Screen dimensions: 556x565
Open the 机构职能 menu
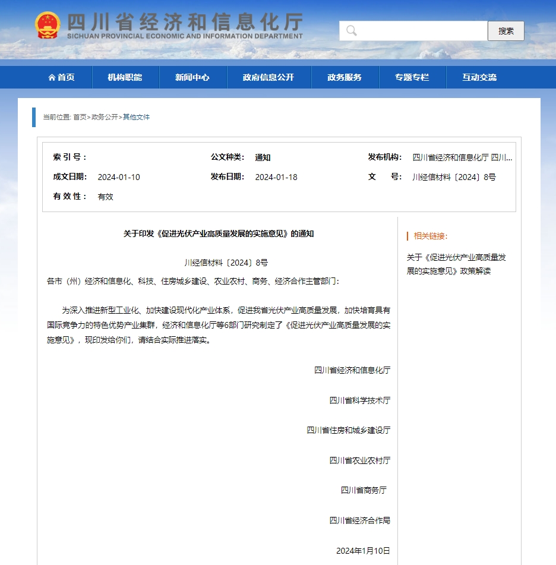tap(125, 77)
